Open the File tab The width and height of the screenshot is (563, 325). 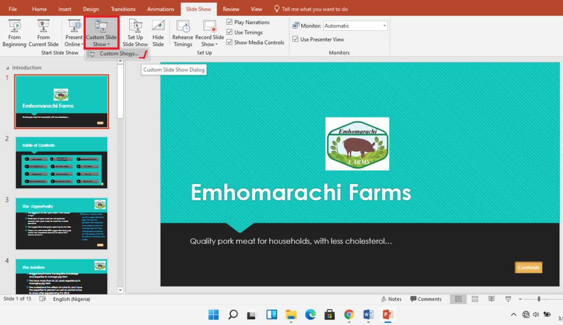point(13,9)
